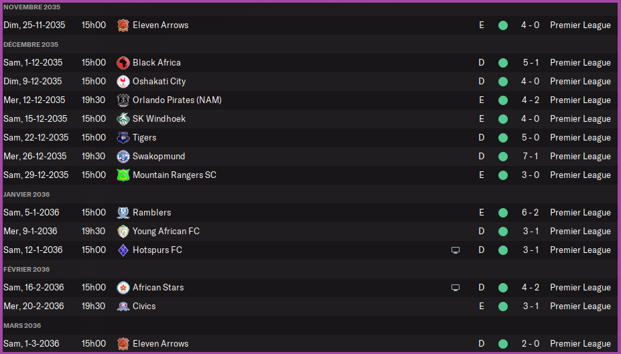Click the Swakopmund club crest

(x=123, y=156)
